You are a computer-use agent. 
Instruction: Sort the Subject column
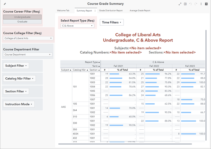(70, 70)
